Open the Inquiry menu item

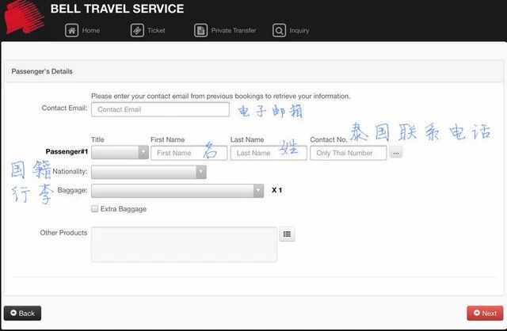click(291, 31)
